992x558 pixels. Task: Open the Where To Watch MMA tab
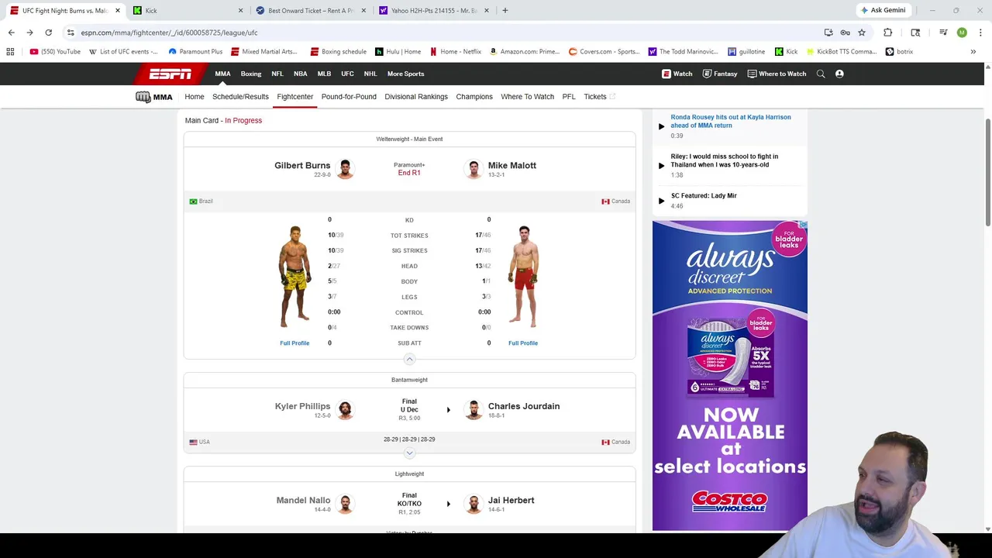click(527, 97)
